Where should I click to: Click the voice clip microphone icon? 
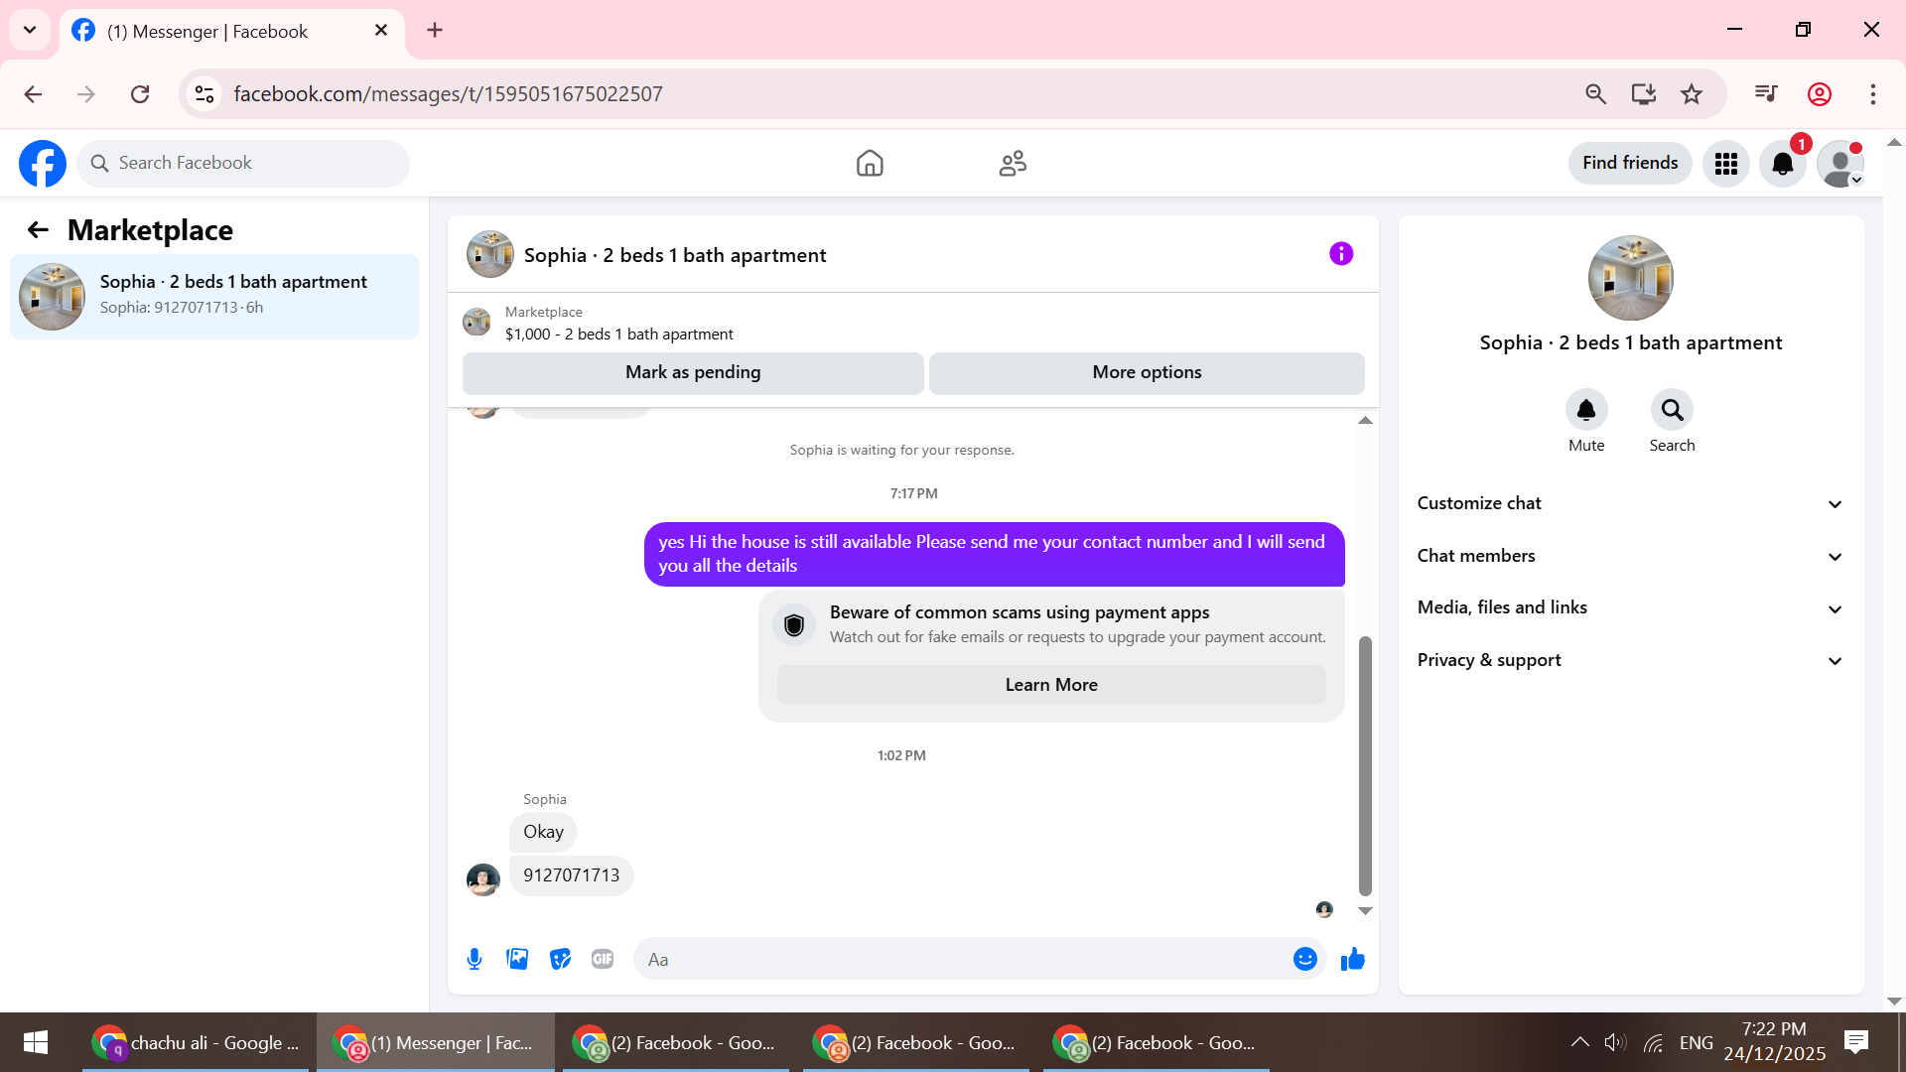tap(475, 959)
